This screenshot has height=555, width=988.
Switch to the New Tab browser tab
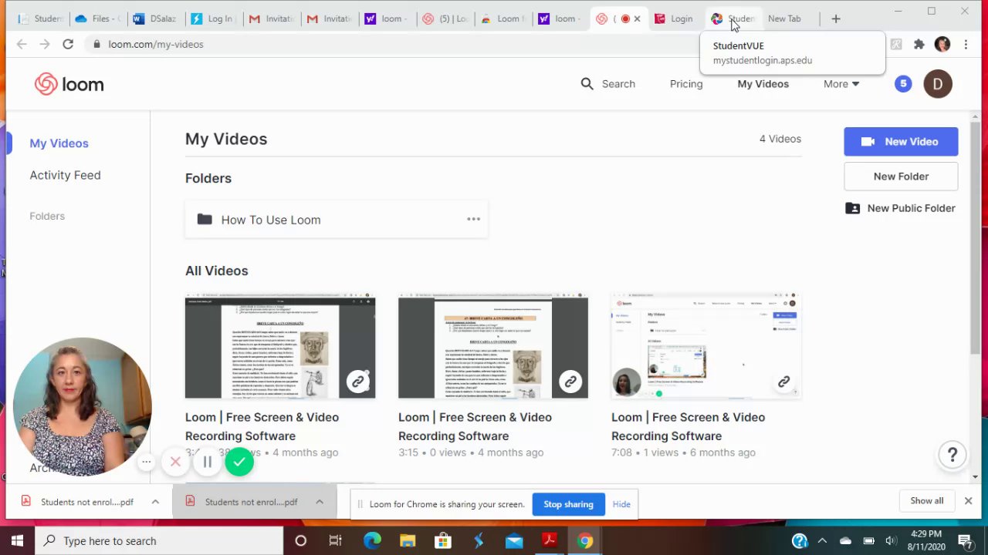[784, 18]
